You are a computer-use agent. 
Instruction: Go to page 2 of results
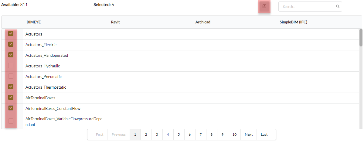pos(146,134)
